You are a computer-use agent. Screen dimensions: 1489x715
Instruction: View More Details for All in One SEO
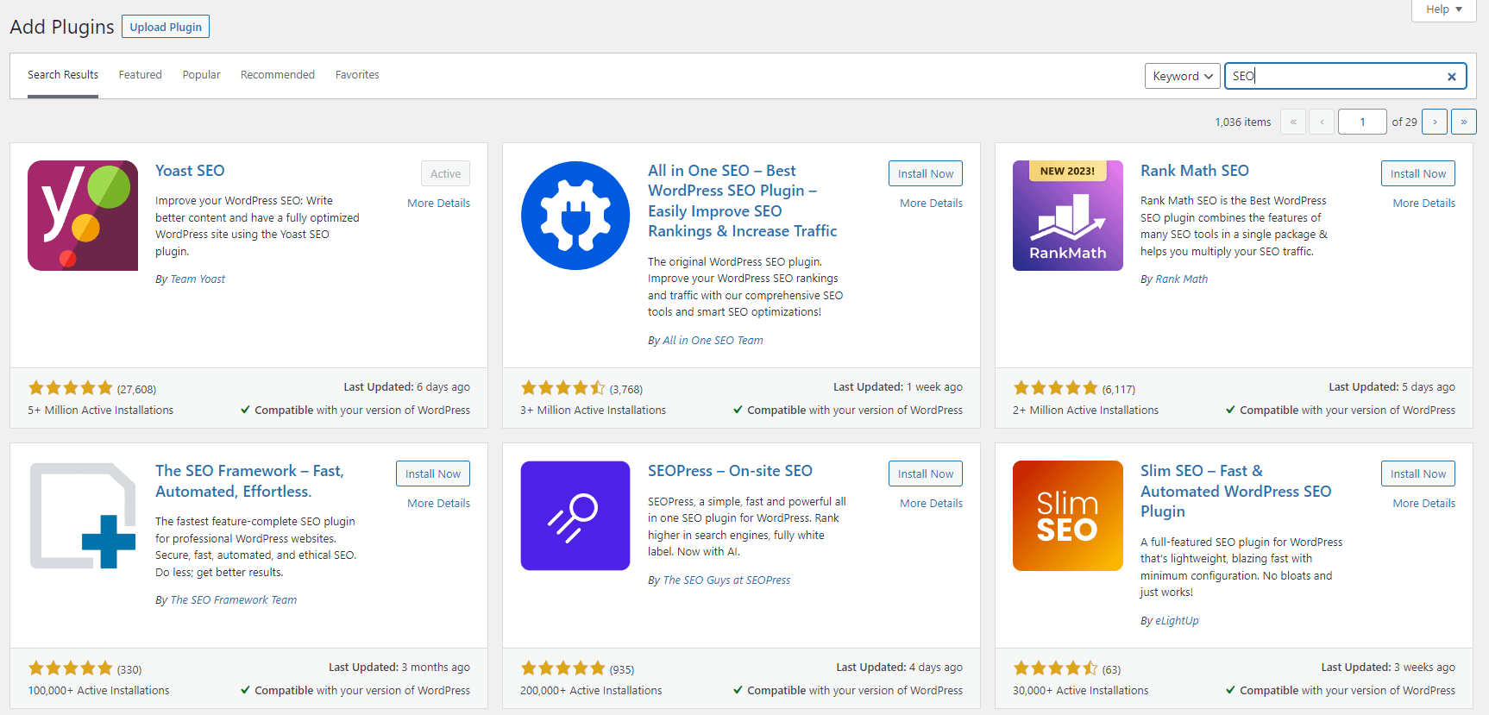931,204
